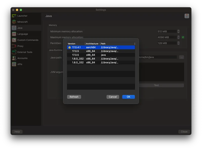This screenshot has width=202, height=149.
Task: Sort list by Architecture column header
Action: (92, 44)
